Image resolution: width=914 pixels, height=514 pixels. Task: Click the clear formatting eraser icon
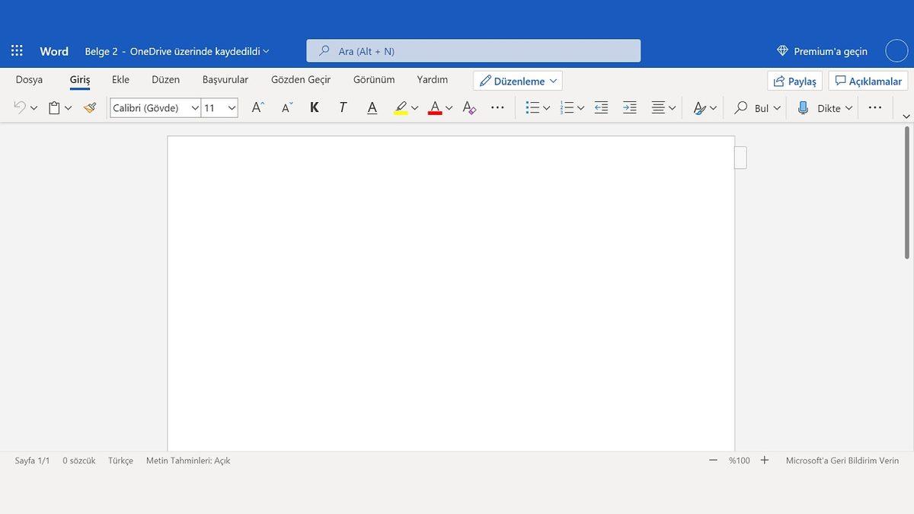tap(469, 108)
